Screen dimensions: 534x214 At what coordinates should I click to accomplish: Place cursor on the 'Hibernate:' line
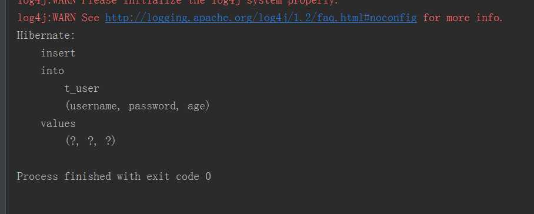pos(46,35)
